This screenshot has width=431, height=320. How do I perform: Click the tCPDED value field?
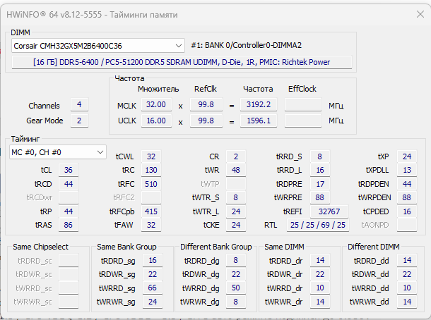point(407,211)
